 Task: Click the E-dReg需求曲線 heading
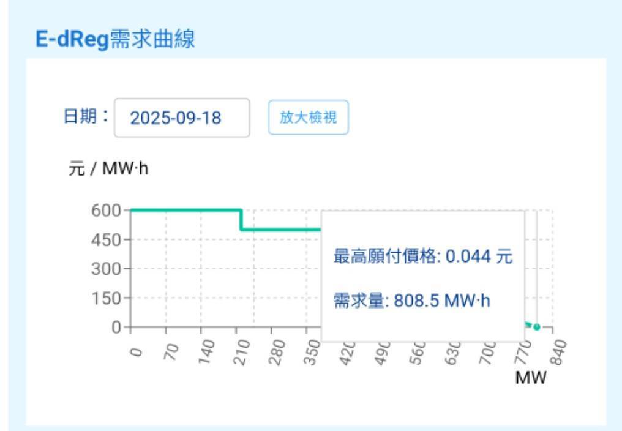(x=115, y=40)
